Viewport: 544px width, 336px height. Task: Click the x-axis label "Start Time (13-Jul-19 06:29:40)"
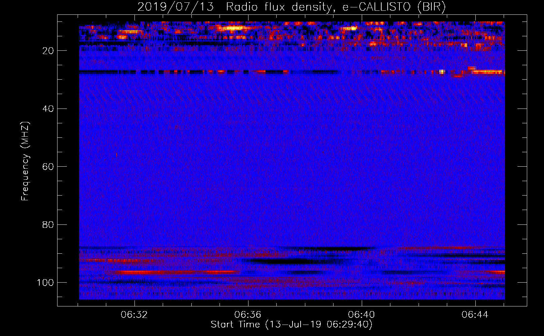click(x=292, y=325)
